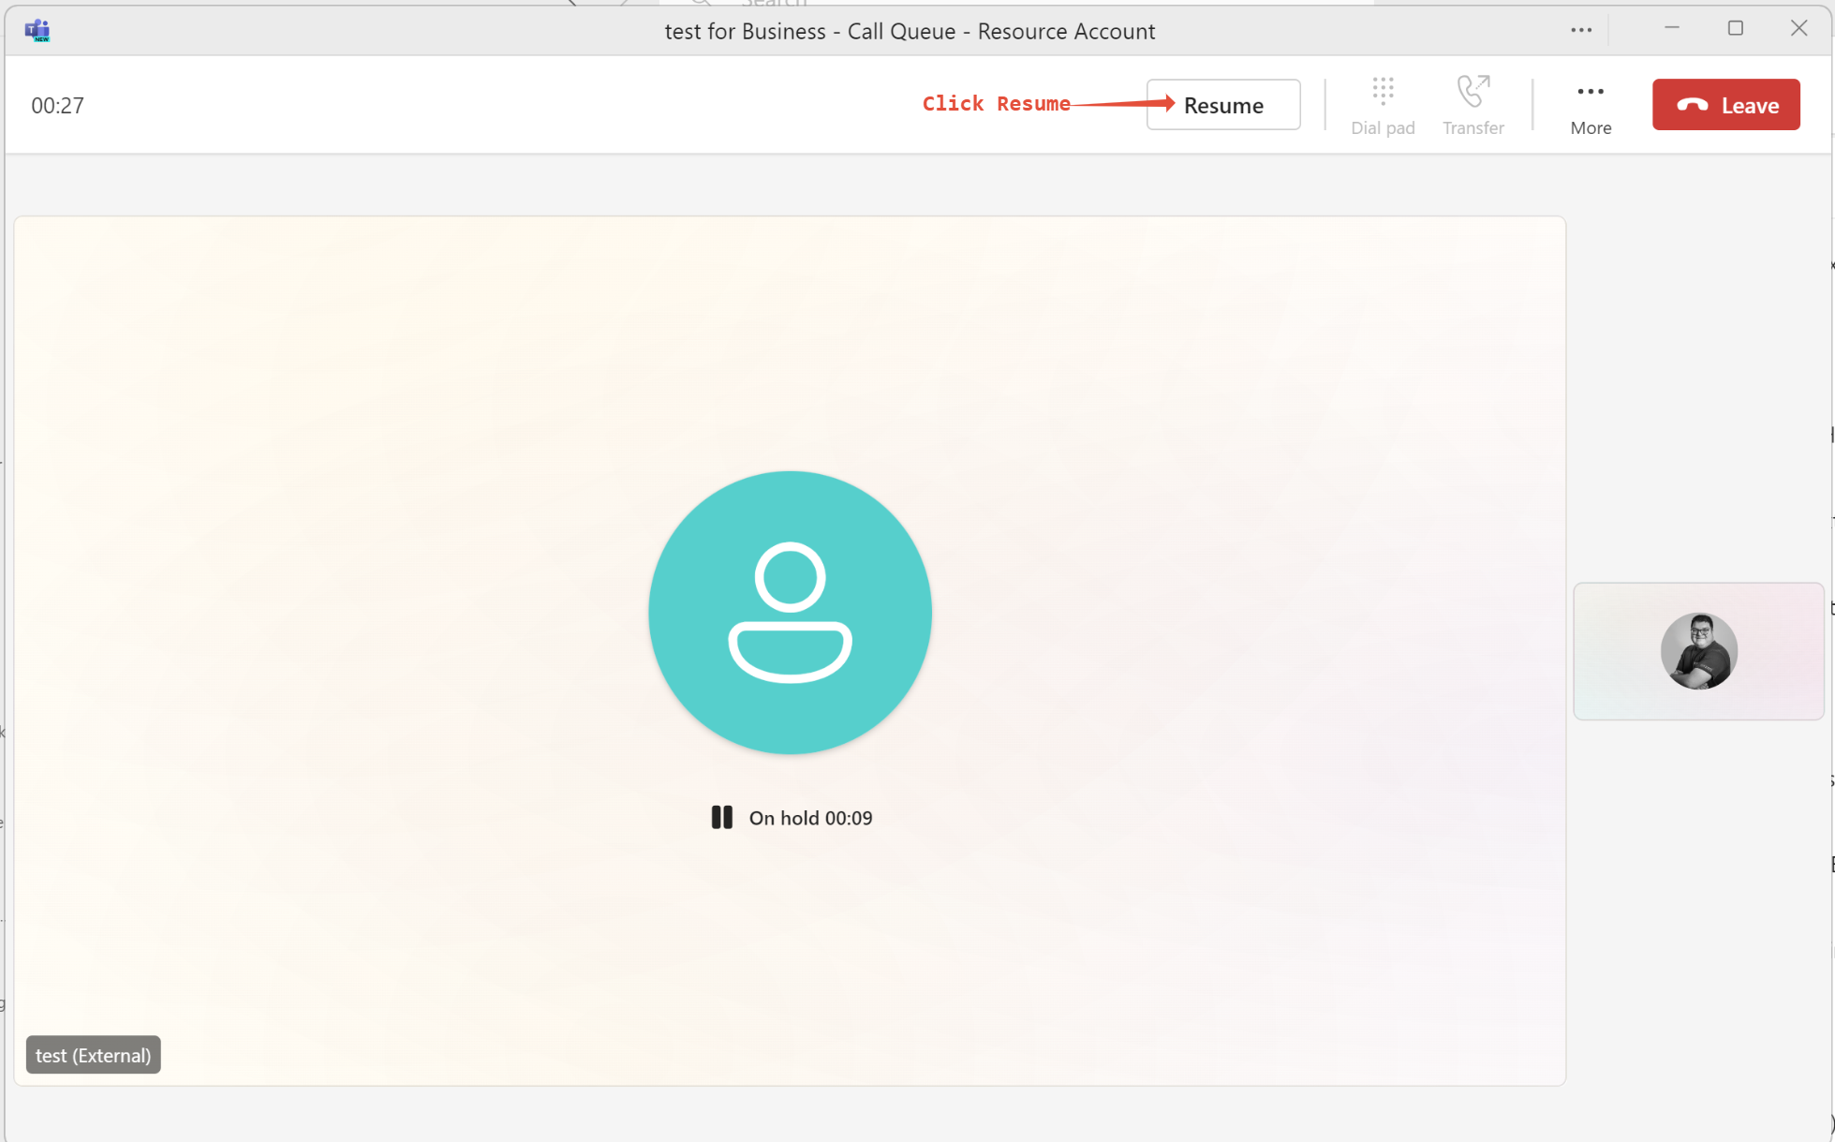Open the More actions menu
This screenshot has width=1835, height=1142.
click(1590, 92)
